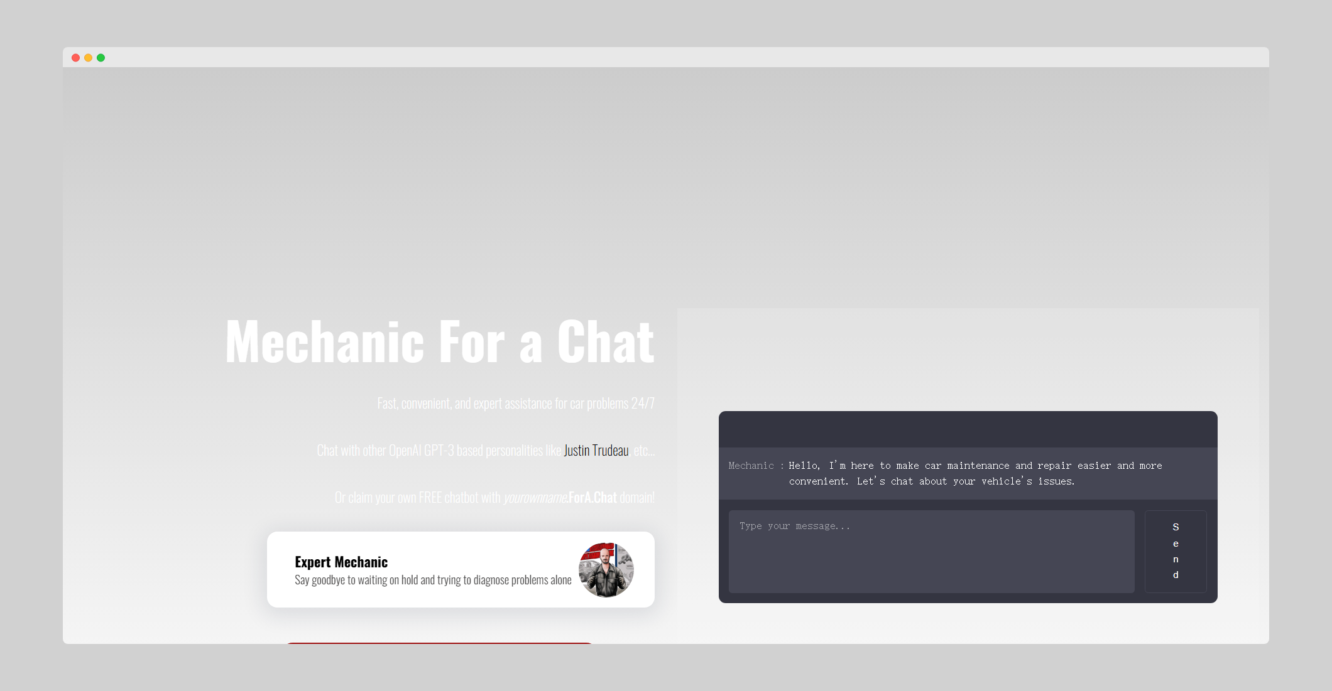Click the 'Mechanic For a Chat' headline
The height and width of the screenshot is (691, 1332).
point(440,341)
